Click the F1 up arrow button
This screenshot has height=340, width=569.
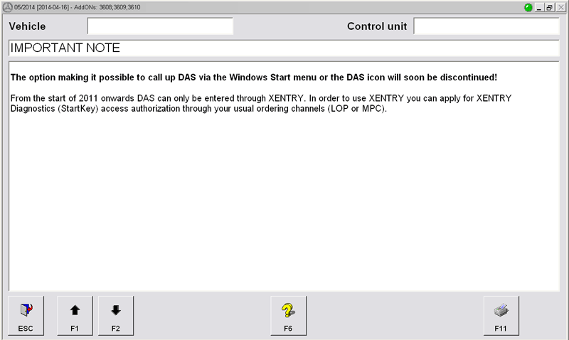pyautogui.click(x=75, y=316)
